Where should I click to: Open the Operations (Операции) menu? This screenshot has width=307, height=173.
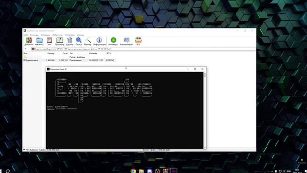pos(46,35)
